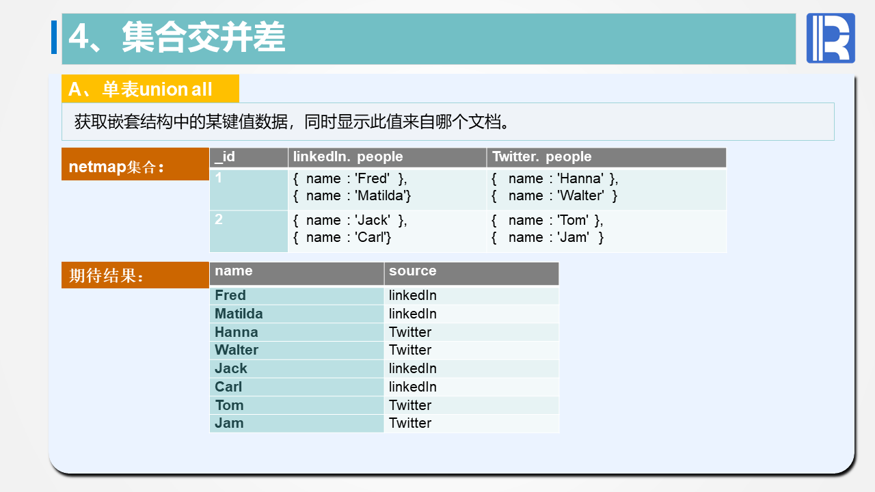Click the _id cell containing '1'

249,189
